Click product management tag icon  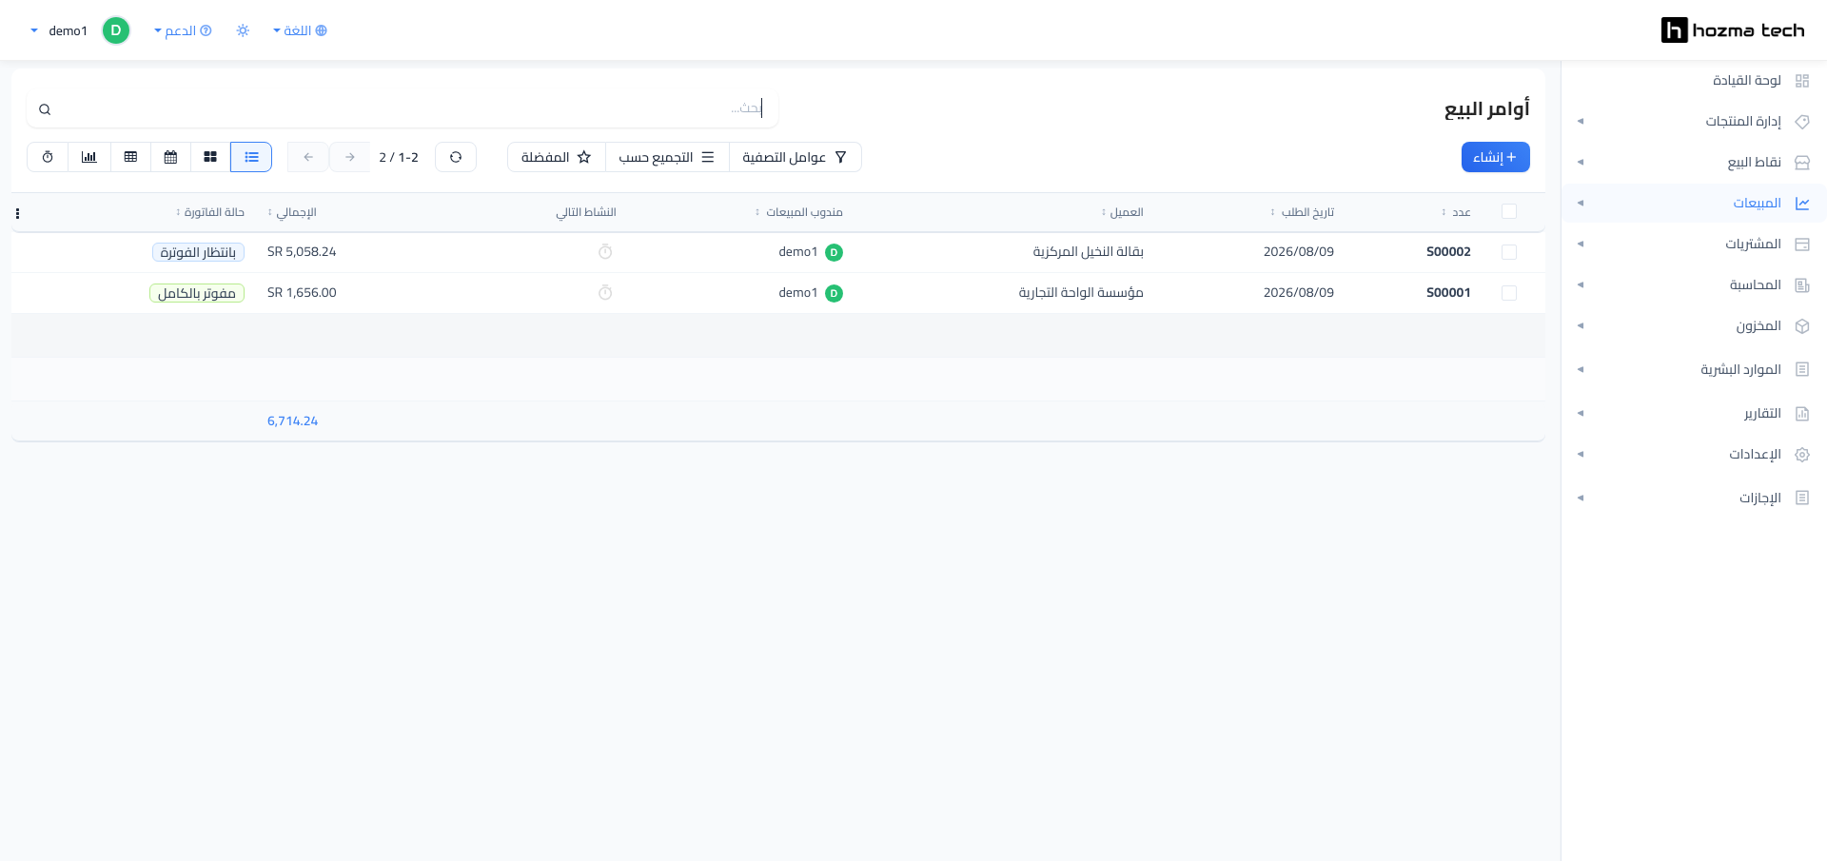click(1802, 122)
